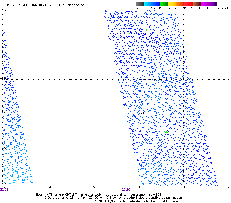Click the cyan 5-10 knots color segment
Viewport: 231px width, 203px height.
[148, 4]
